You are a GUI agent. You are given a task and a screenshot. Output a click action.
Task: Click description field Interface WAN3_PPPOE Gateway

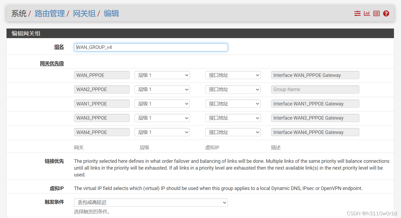(315, 118)
